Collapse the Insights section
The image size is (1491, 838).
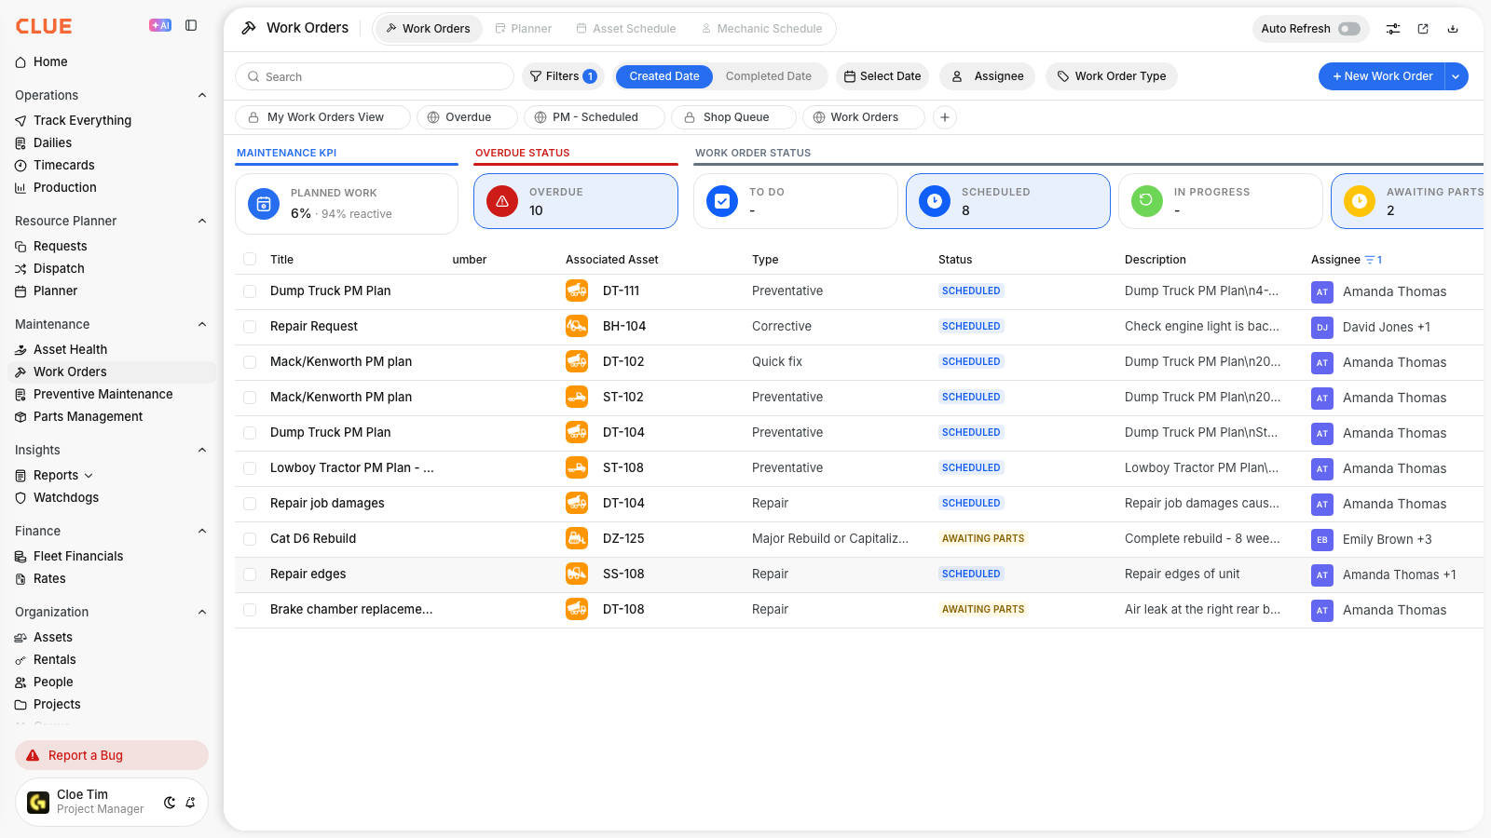202,450
